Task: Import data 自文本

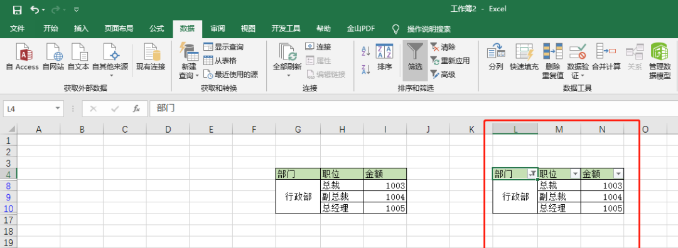Action: (78, 57)
